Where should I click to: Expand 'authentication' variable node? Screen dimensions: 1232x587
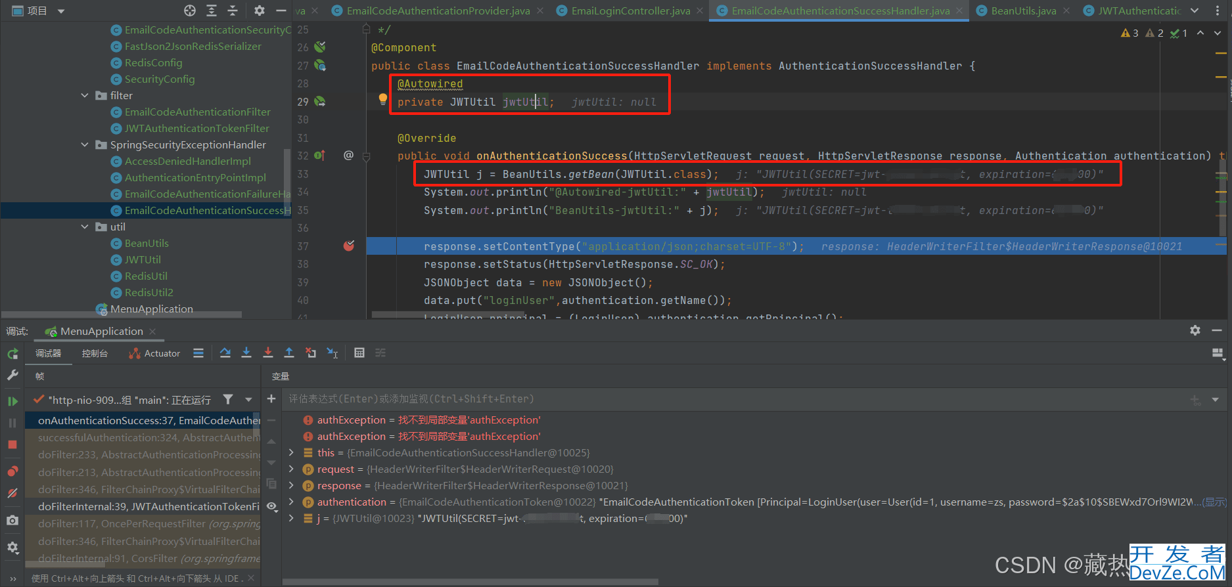292,502
